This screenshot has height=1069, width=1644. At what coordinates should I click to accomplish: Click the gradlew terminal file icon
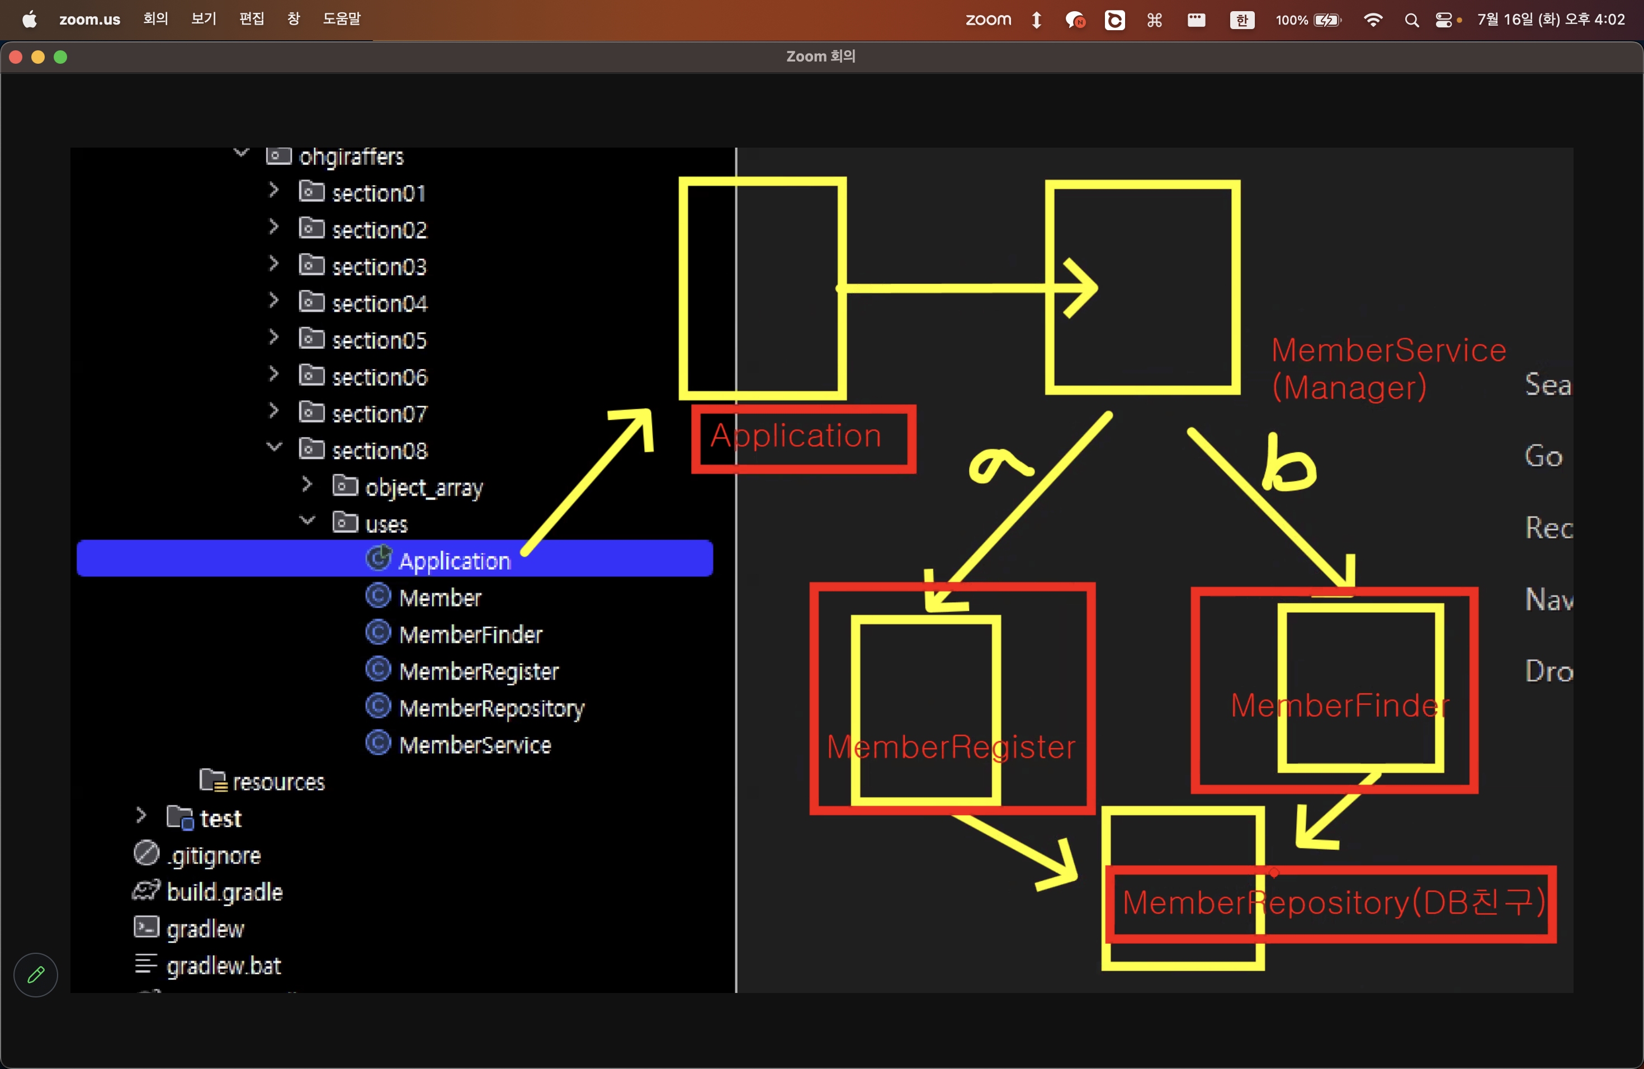click(146, 927)
